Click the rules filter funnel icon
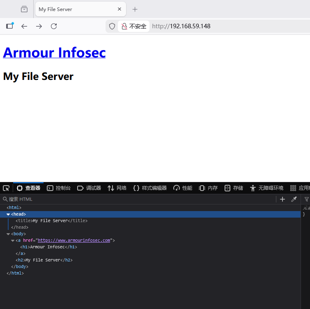 point(307,199)
